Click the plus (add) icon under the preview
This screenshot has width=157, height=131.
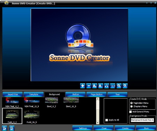[x=83, y=86]
